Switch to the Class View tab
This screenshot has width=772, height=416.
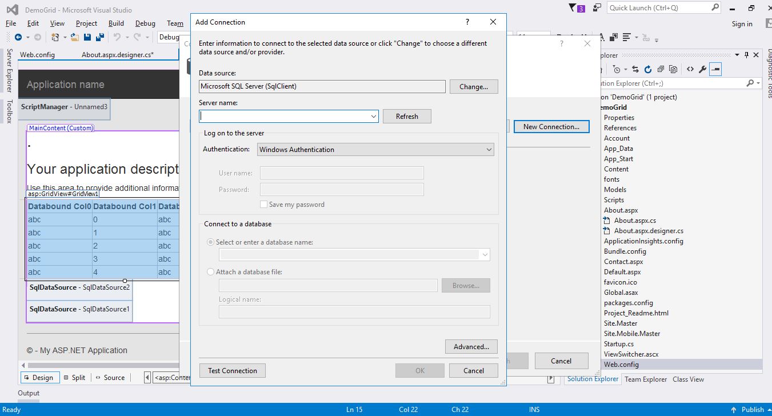[688, 379]
